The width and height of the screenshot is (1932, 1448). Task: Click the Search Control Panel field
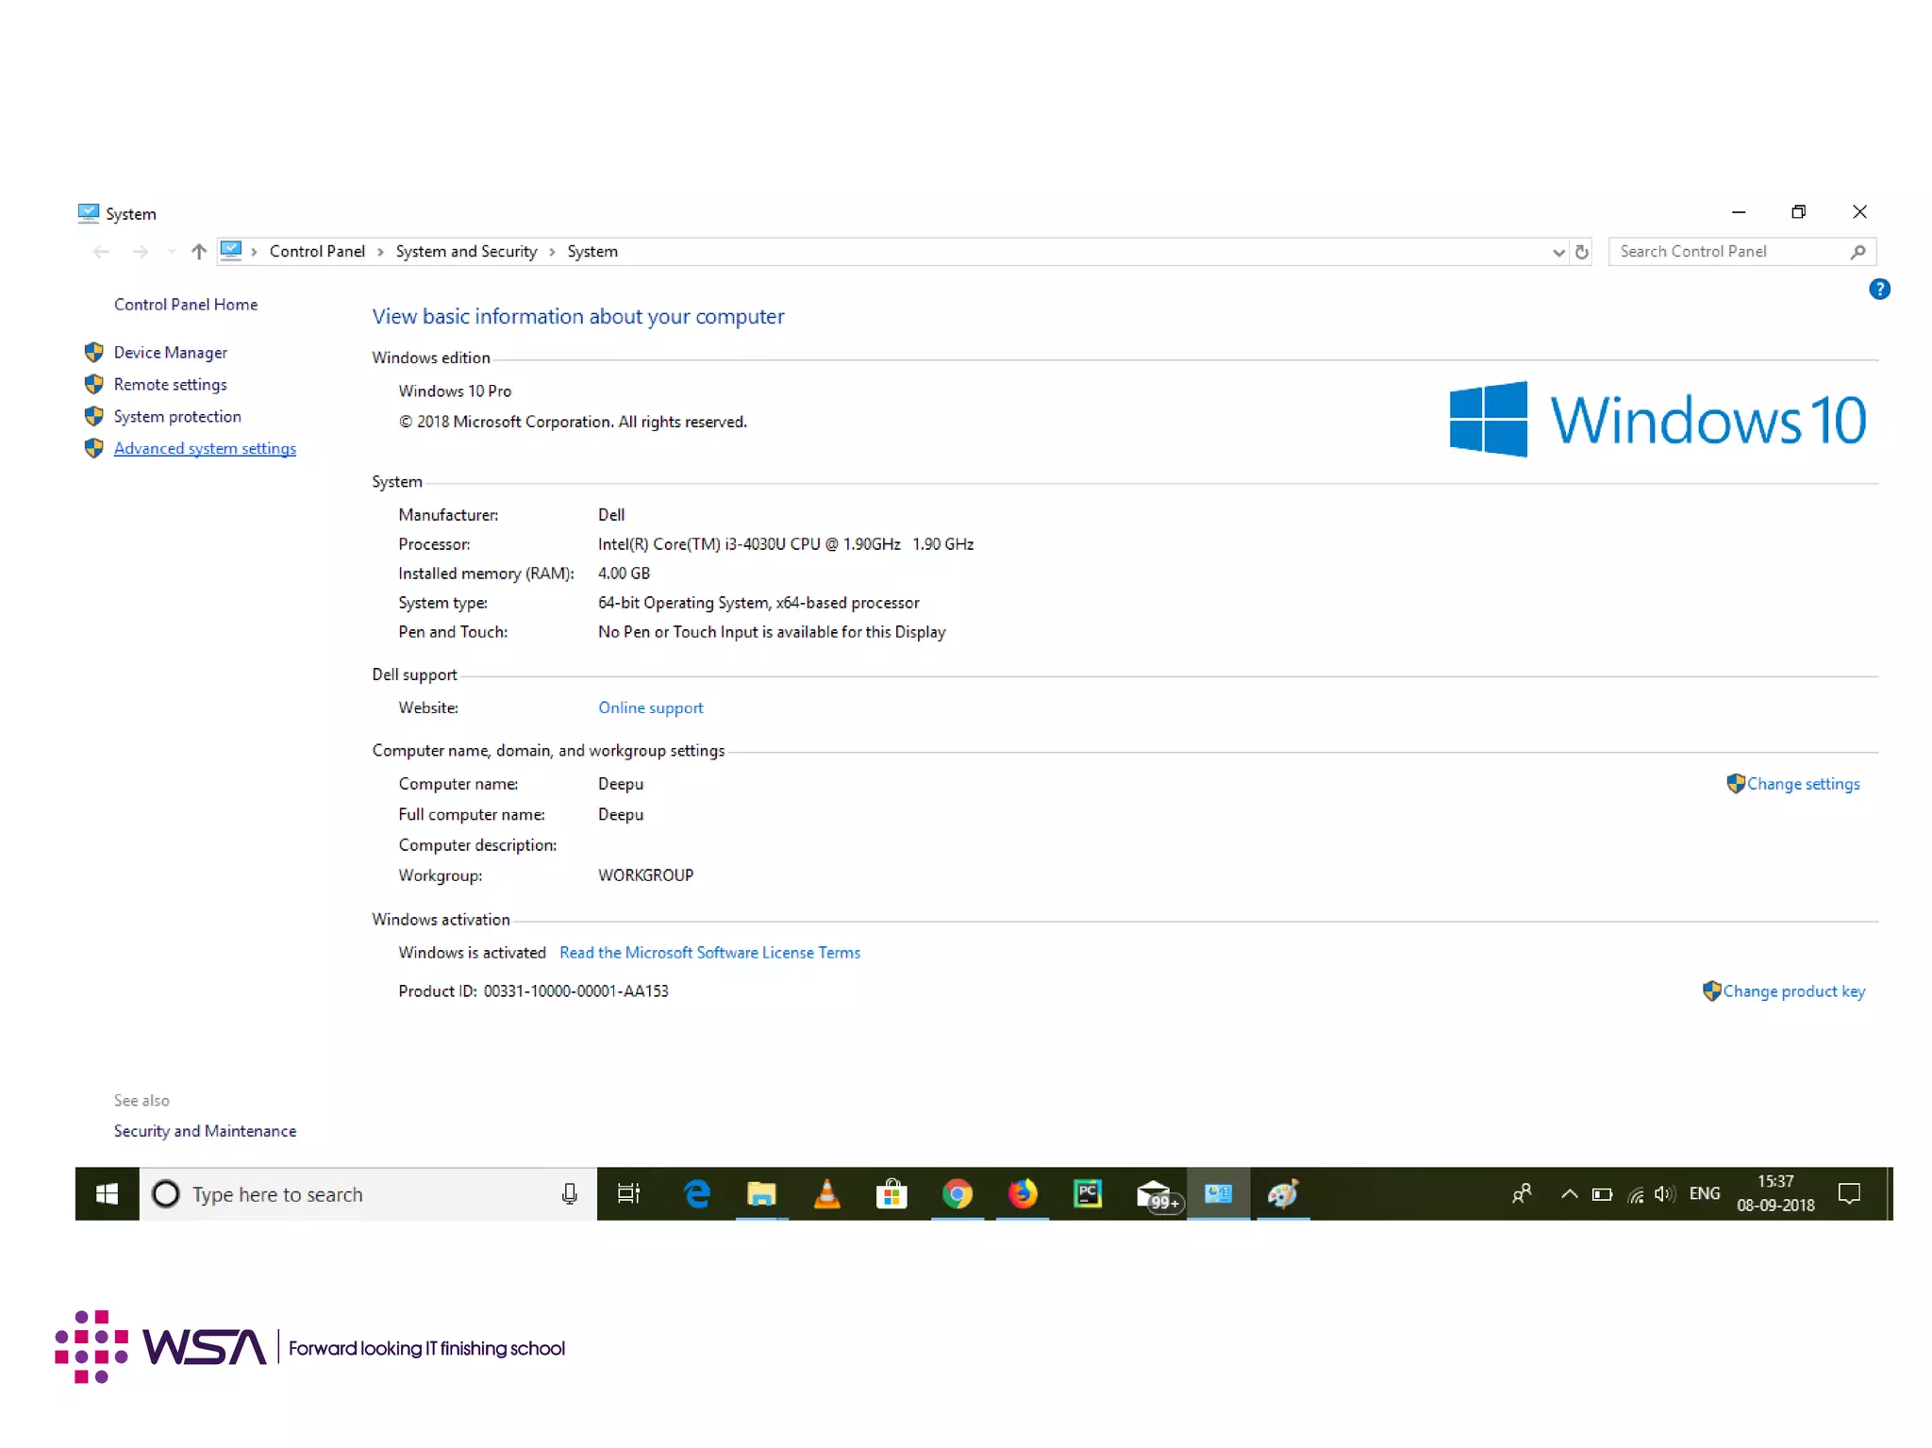pos(1740,252)
